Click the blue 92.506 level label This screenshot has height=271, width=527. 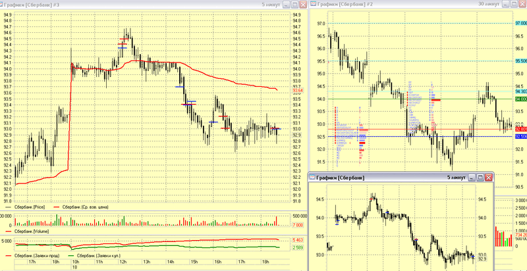(x=521, y=137)
